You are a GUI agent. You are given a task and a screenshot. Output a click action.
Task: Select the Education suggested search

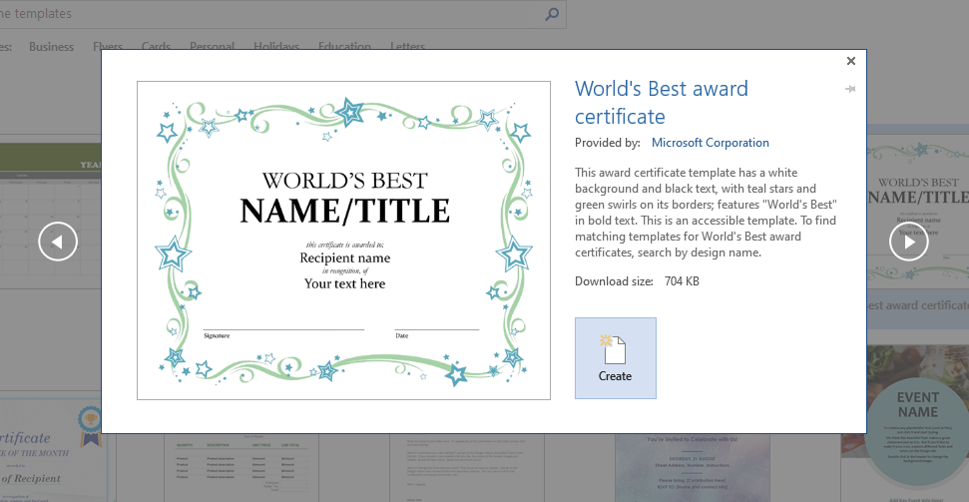click(x=345, y=47)
